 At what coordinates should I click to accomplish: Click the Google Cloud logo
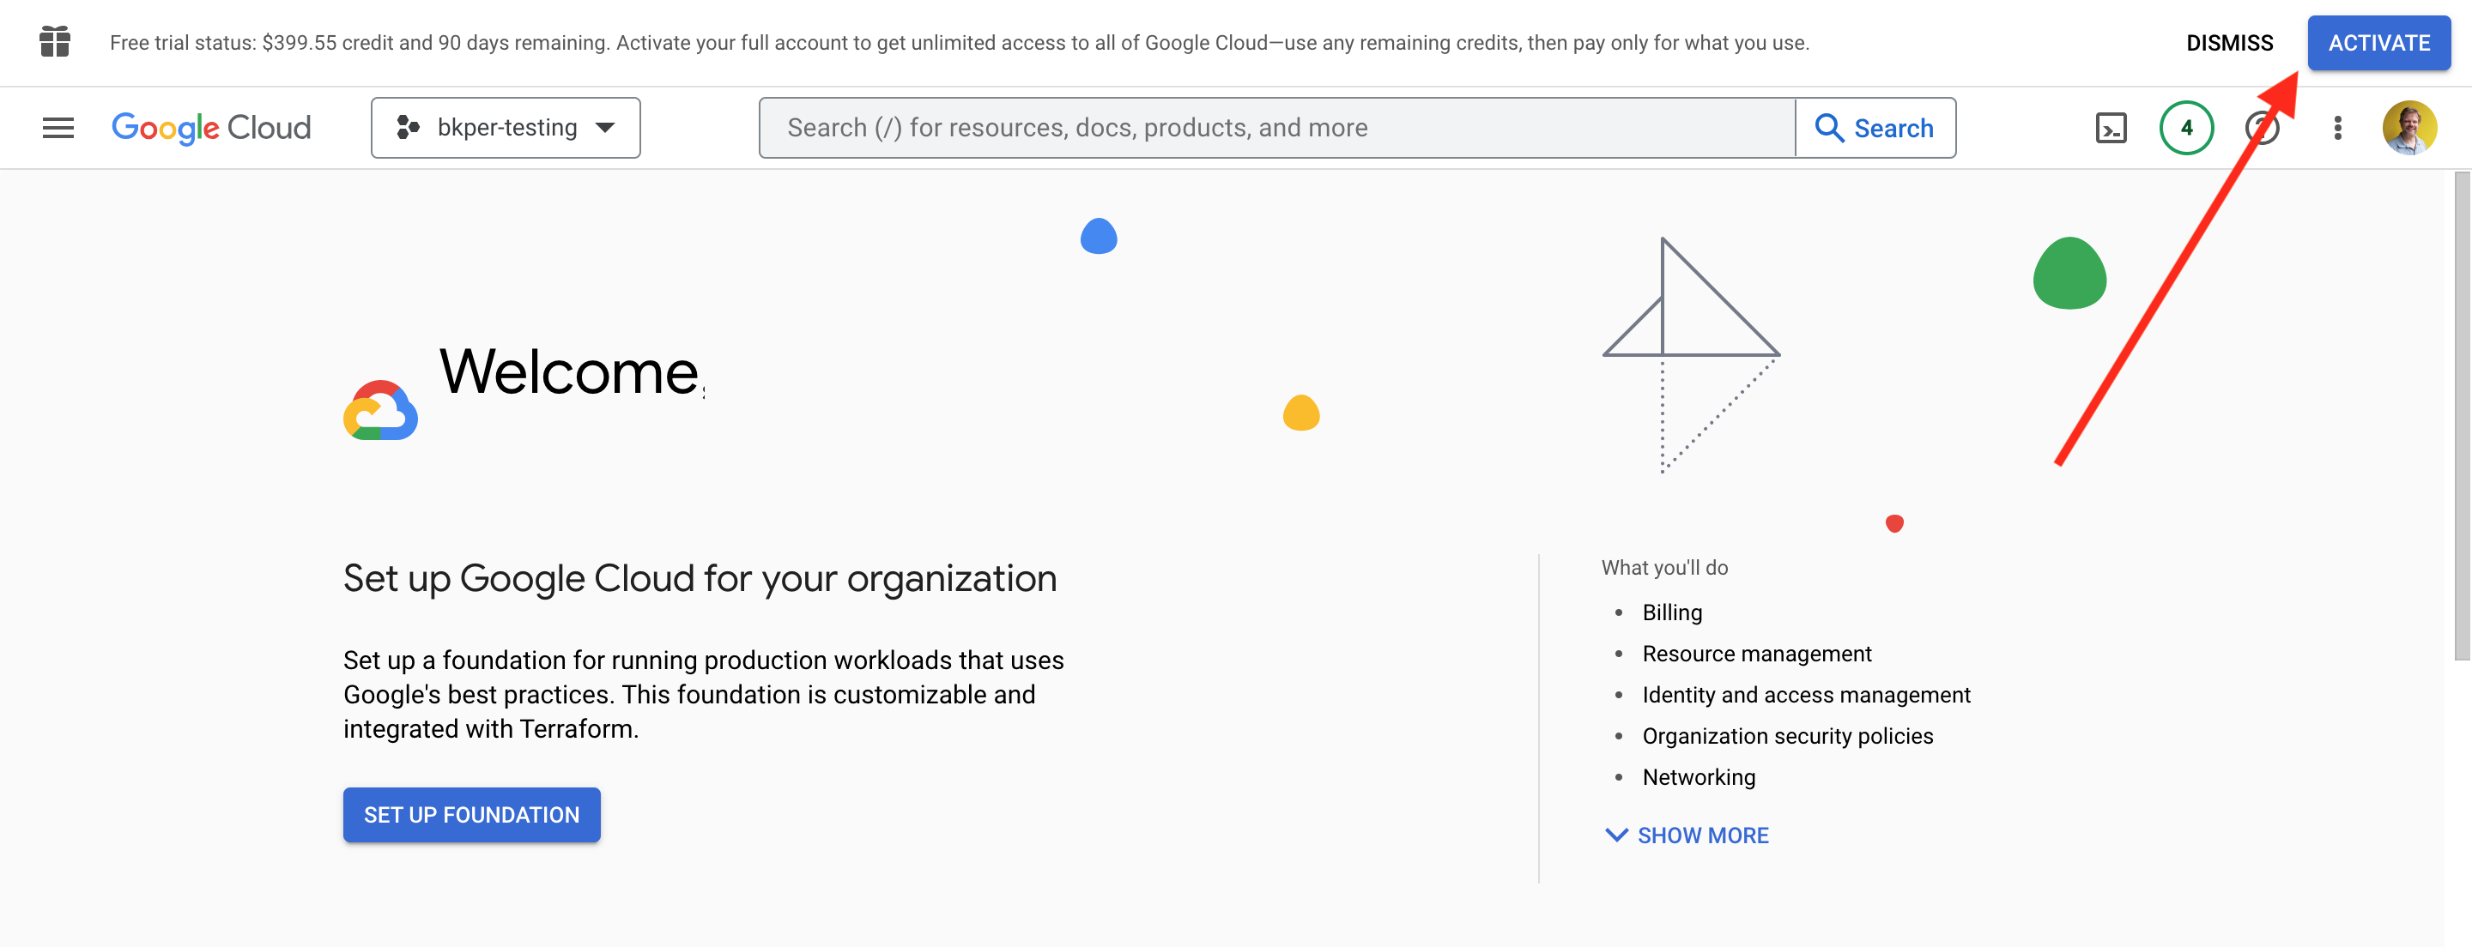[211, 127]
